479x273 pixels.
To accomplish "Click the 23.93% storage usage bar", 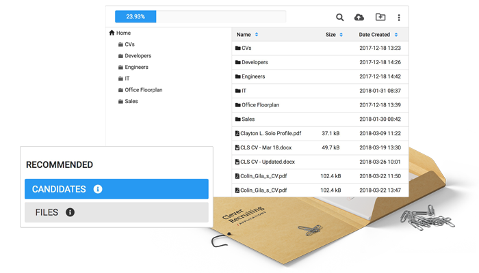I will [200, 16].
